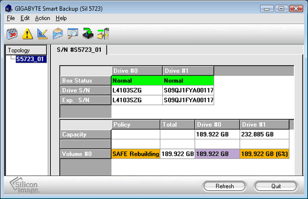
Task: Click the purple 189.922 GB Drive #0 volume cell
Action: 217,154
